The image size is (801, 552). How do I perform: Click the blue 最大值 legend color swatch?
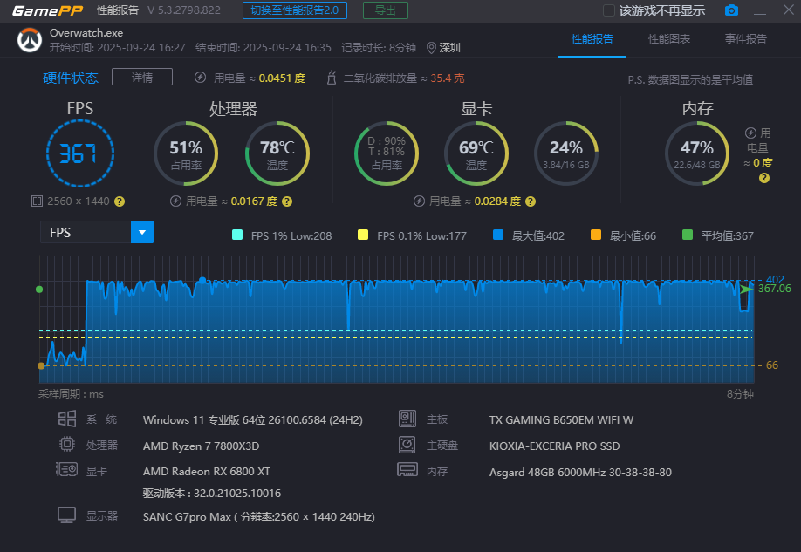[x=498, y=235]
